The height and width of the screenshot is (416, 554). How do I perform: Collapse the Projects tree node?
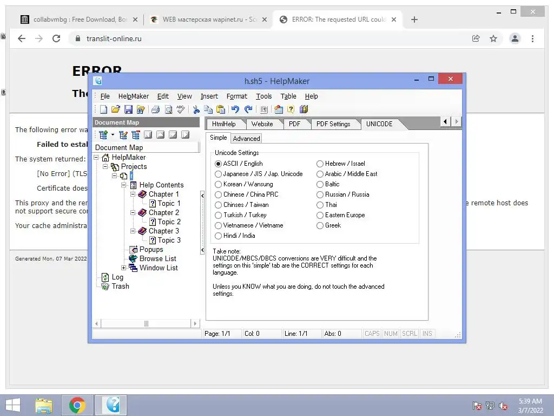pyautogui.click(x=105, y=167)
